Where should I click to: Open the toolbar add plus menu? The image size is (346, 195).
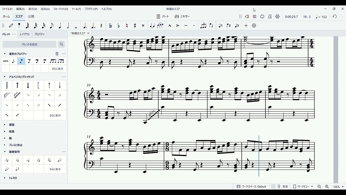(x=246, y=26)
